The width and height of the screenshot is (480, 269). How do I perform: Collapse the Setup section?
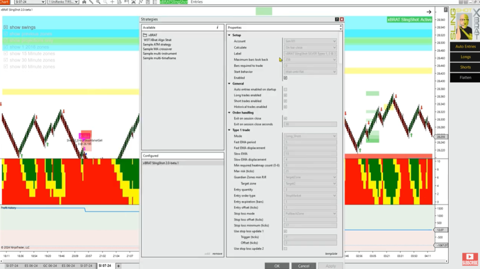coord(229,35)
